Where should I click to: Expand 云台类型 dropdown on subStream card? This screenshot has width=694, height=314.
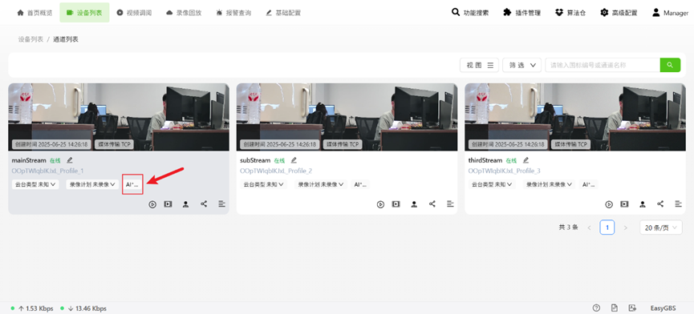[264, 184]
